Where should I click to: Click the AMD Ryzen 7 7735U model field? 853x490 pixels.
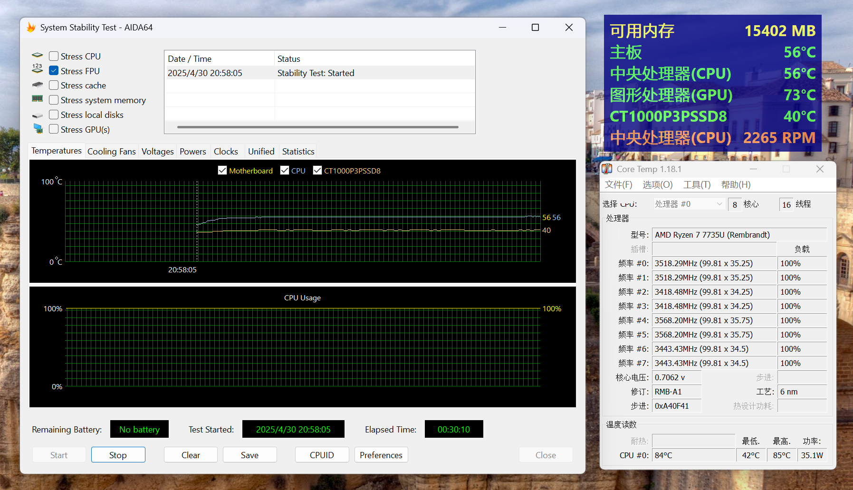(x=739, y=235)
